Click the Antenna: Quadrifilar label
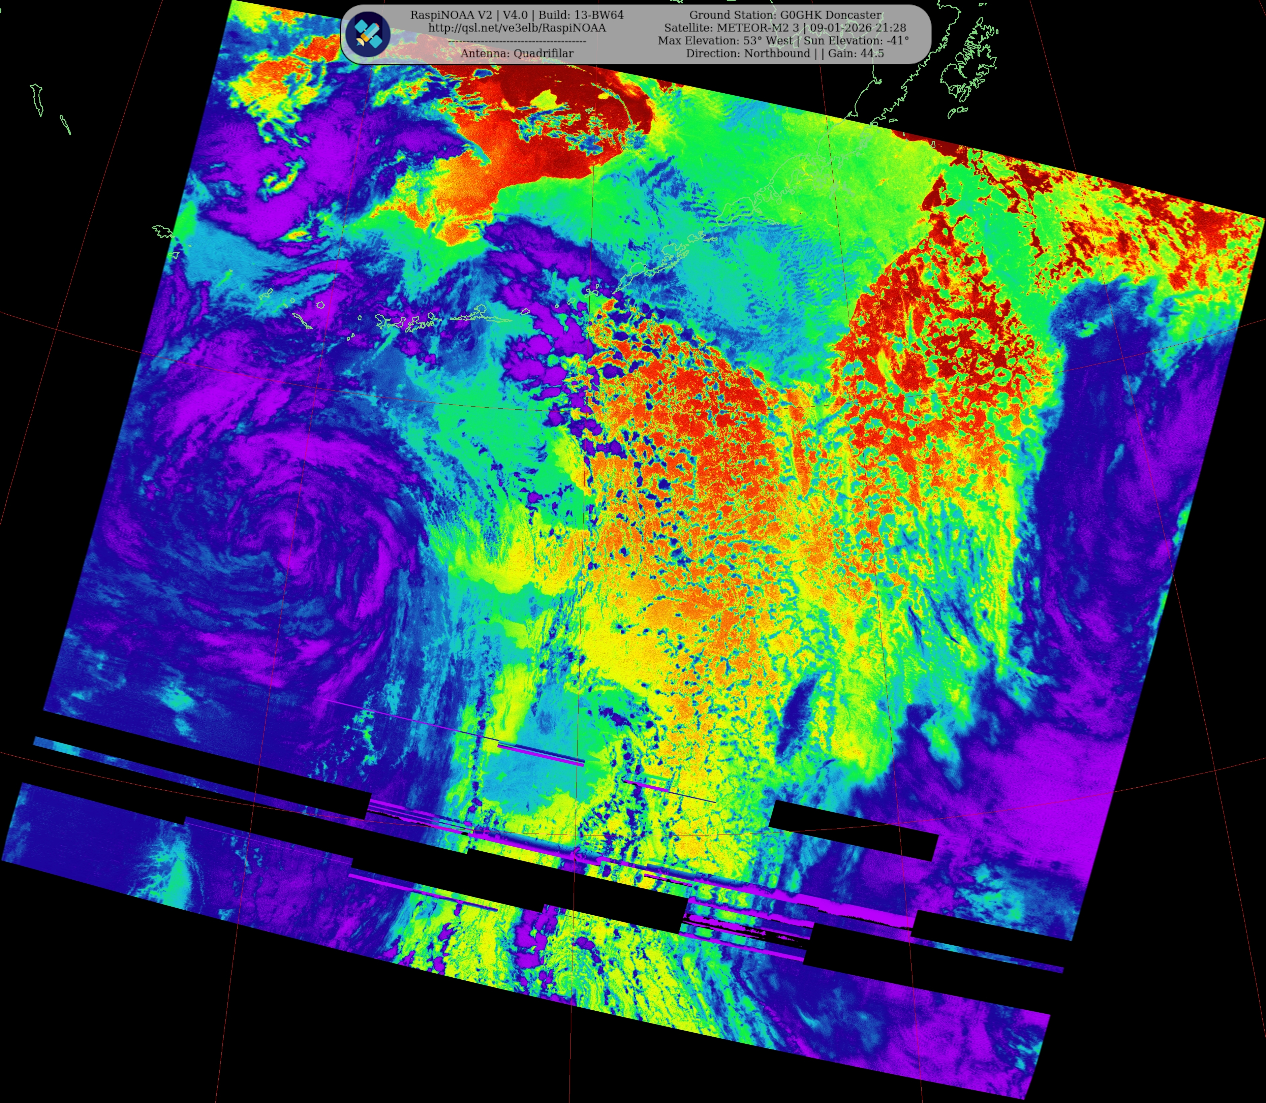1266x1103 pixels. point(517,54)
